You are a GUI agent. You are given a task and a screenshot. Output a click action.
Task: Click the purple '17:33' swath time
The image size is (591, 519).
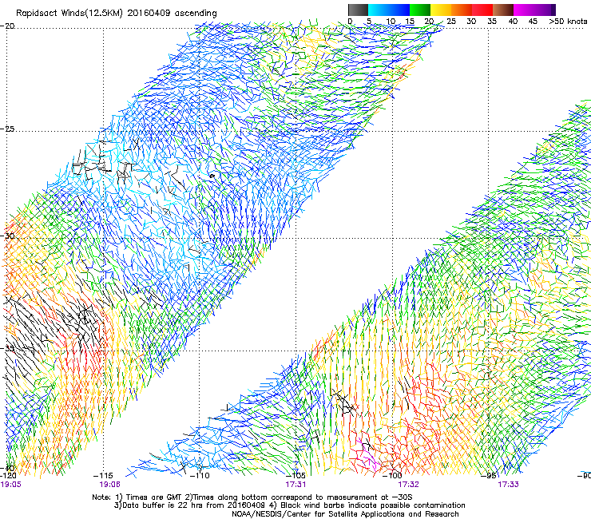508,485
